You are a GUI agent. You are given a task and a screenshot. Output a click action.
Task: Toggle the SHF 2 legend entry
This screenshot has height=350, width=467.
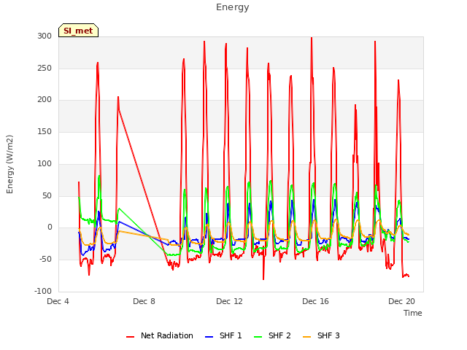272,335
